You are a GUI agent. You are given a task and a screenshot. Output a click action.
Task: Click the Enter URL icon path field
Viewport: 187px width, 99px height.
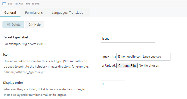click(x=144, y=57)
